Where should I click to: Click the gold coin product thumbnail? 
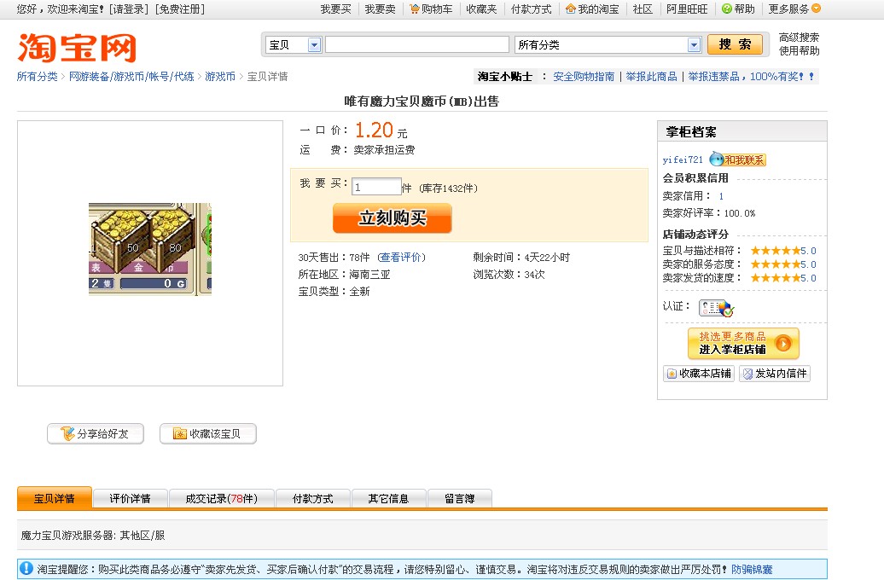(150, 249)
